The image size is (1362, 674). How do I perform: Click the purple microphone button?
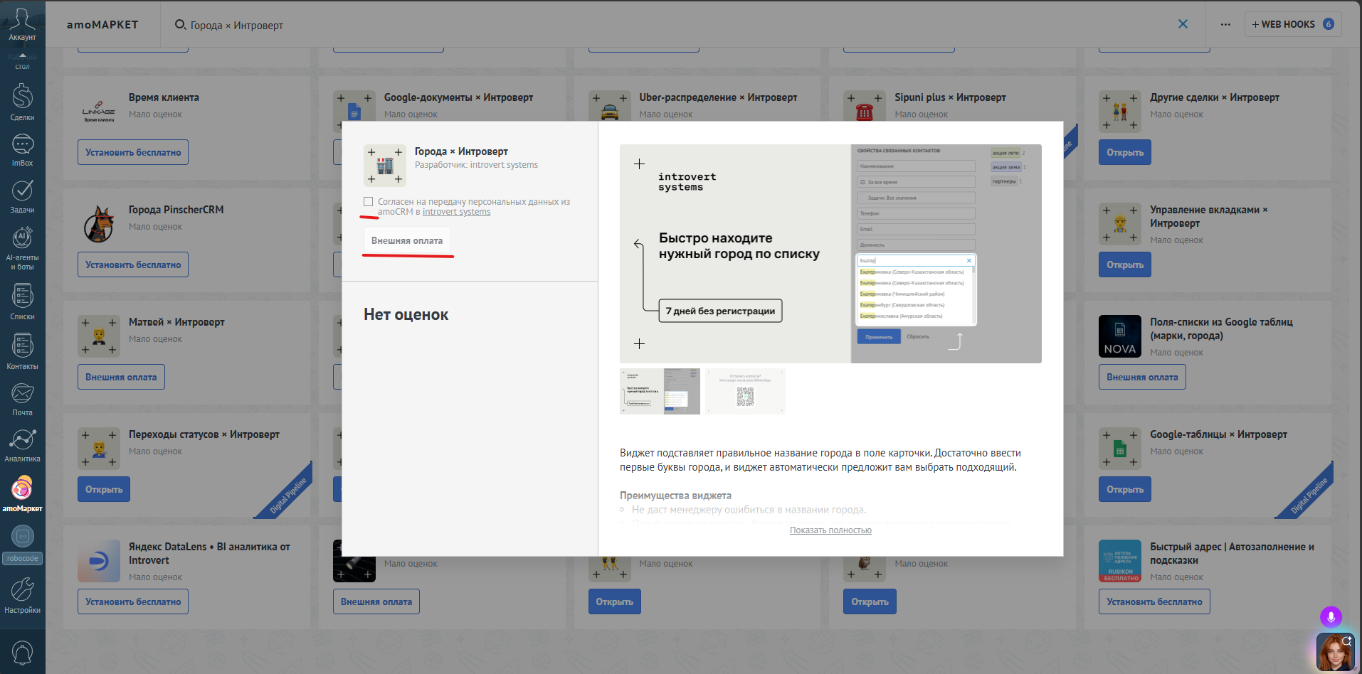point(1331,616)
